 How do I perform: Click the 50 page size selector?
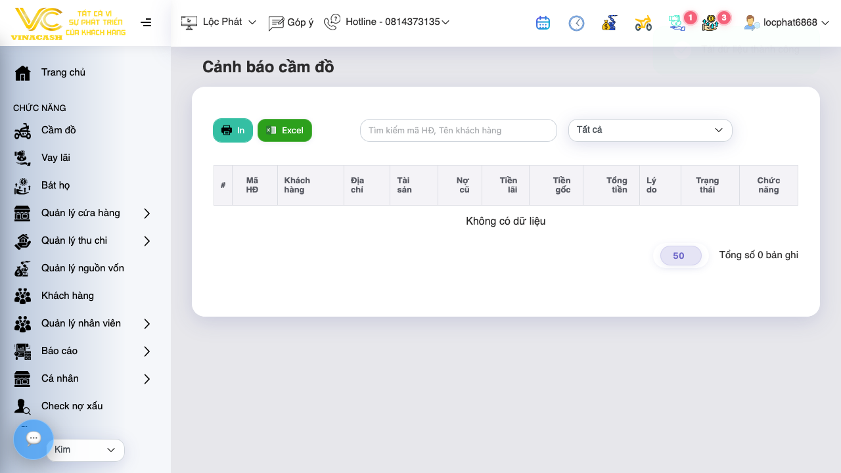point(681,256)
